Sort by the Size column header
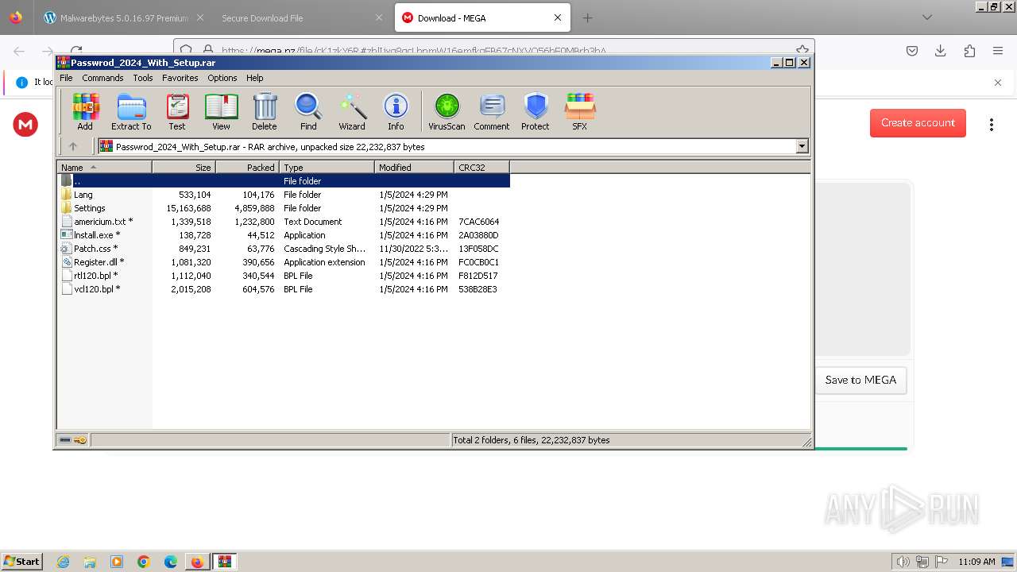This screenshot has height=572, width=1017. tap(184, 168)
